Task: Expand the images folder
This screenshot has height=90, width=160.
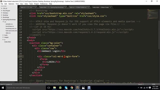Action: (3, 37)
